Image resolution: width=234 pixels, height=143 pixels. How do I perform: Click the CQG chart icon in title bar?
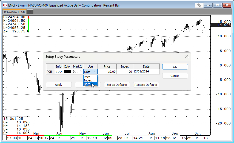pyautogui.click(x=5, y=5)
